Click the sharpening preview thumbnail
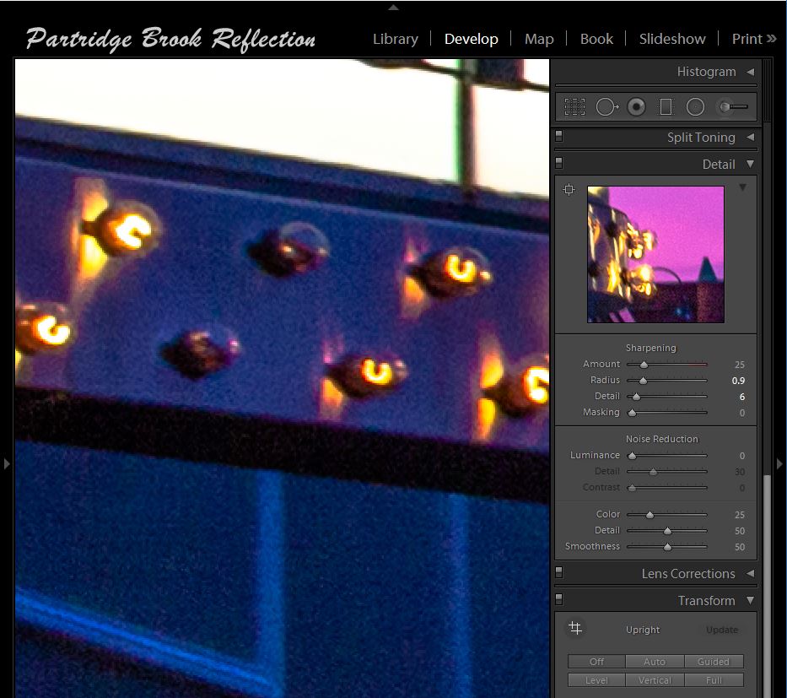This screenshot has width=787, height=698. click(x=655, y=254)
